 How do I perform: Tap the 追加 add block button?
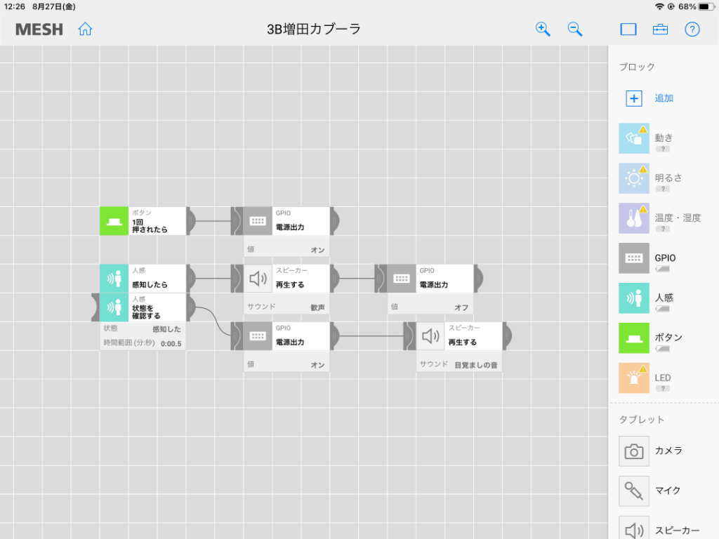point(649,98)
